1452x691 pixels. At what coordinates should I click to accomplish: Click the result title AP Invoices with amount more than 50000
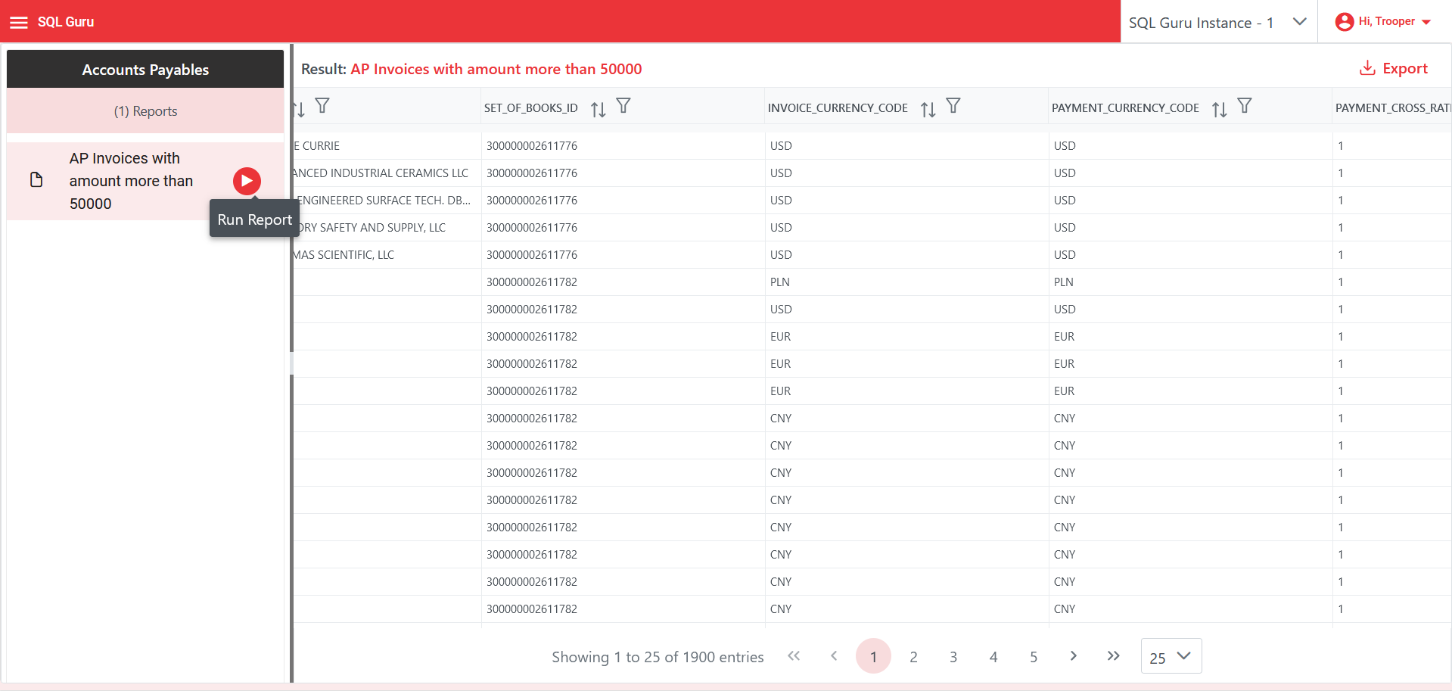pyautogui.click(x=496, y=69)
